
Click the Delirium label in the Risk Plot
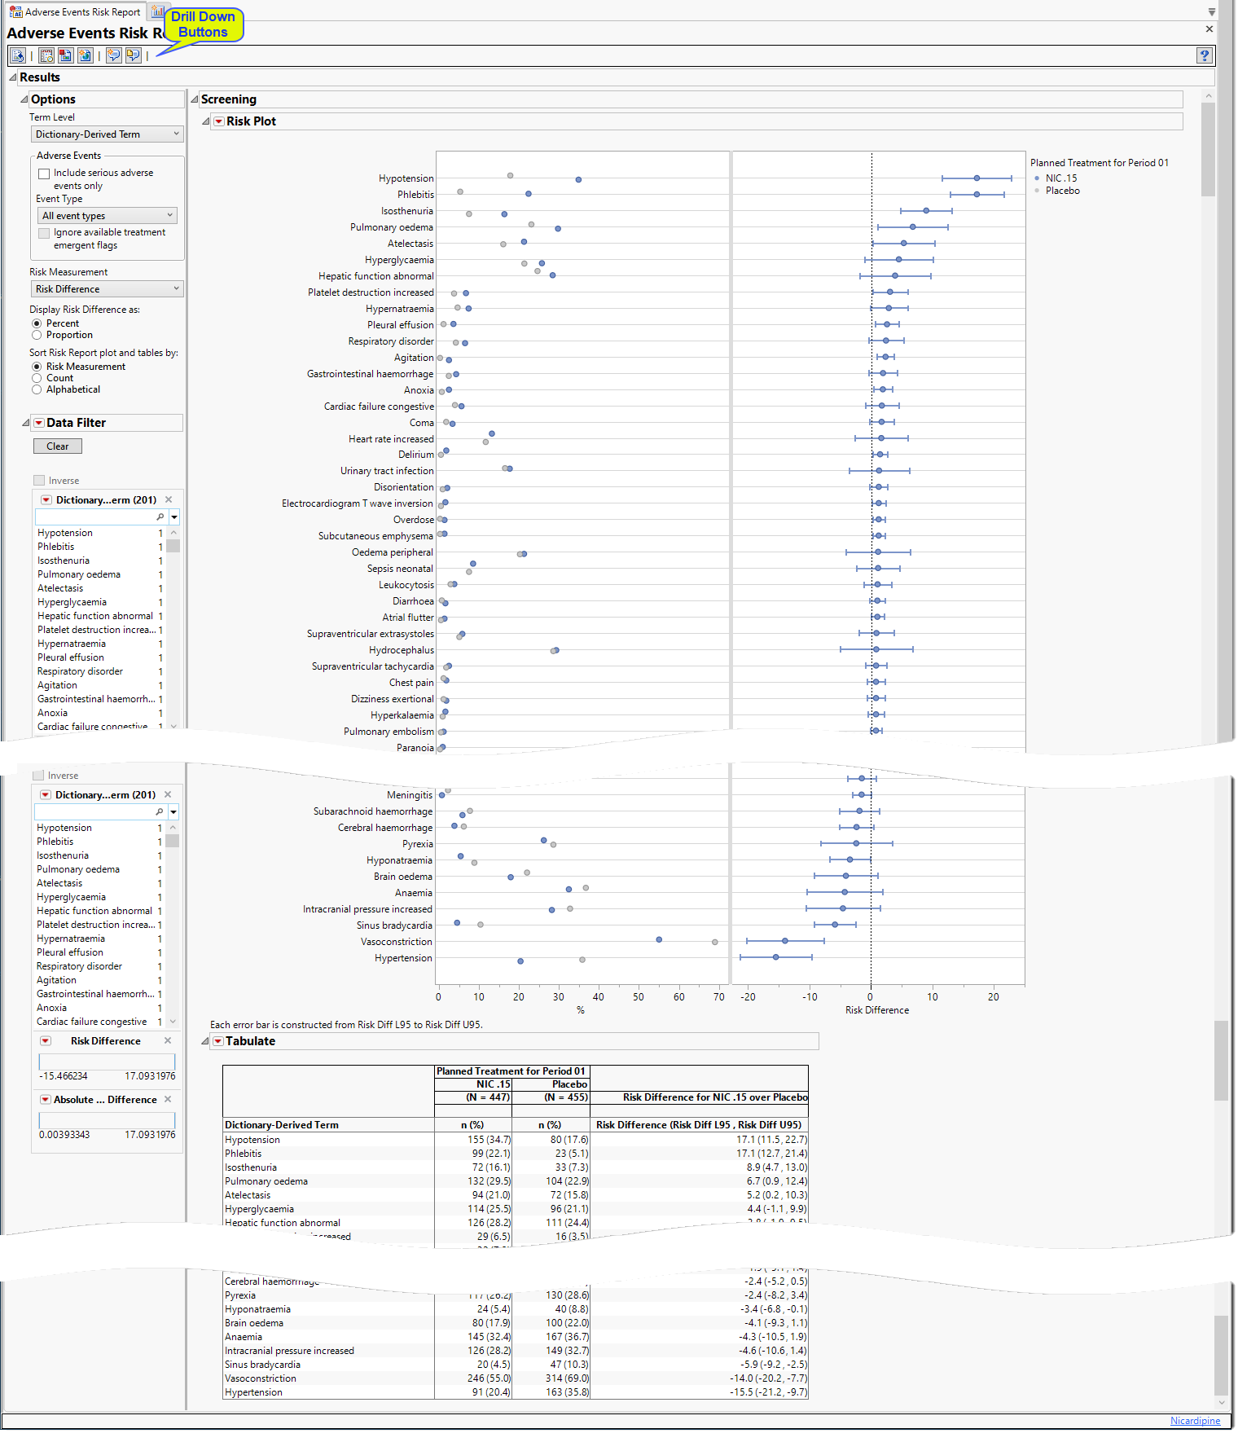pyautogui.click(x=416, y=455)
